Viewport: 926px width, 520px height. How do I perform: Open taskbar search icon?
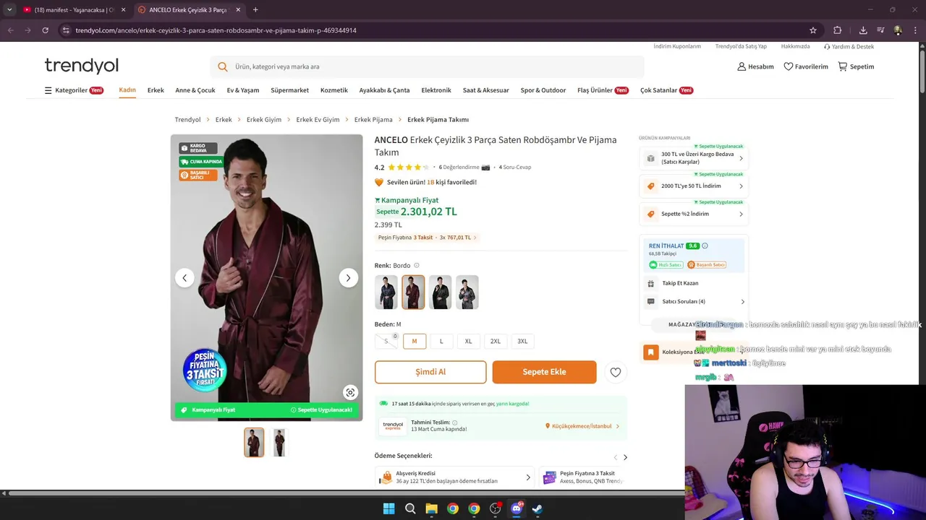coord(410,508)
